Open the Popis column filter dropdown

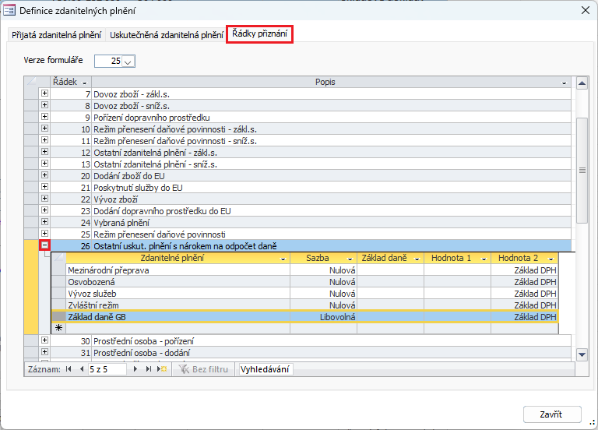pos(564,83)
